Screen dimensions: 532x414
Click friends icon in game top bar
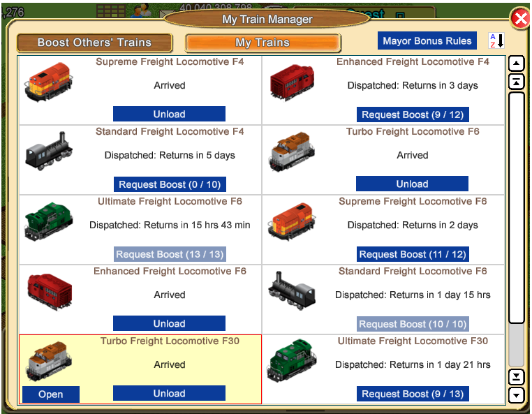pyautogui.click(x=141, y=10)
